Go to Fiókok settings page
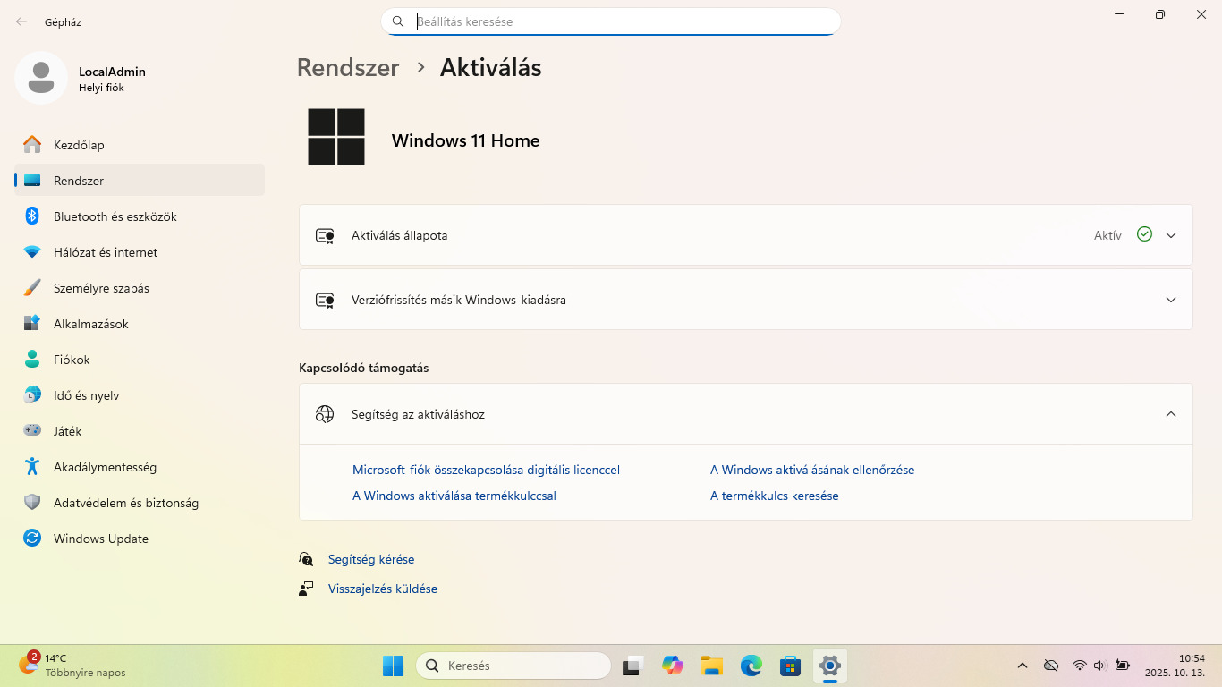Screen dimensions: 1222x687 tap(140, 360)
